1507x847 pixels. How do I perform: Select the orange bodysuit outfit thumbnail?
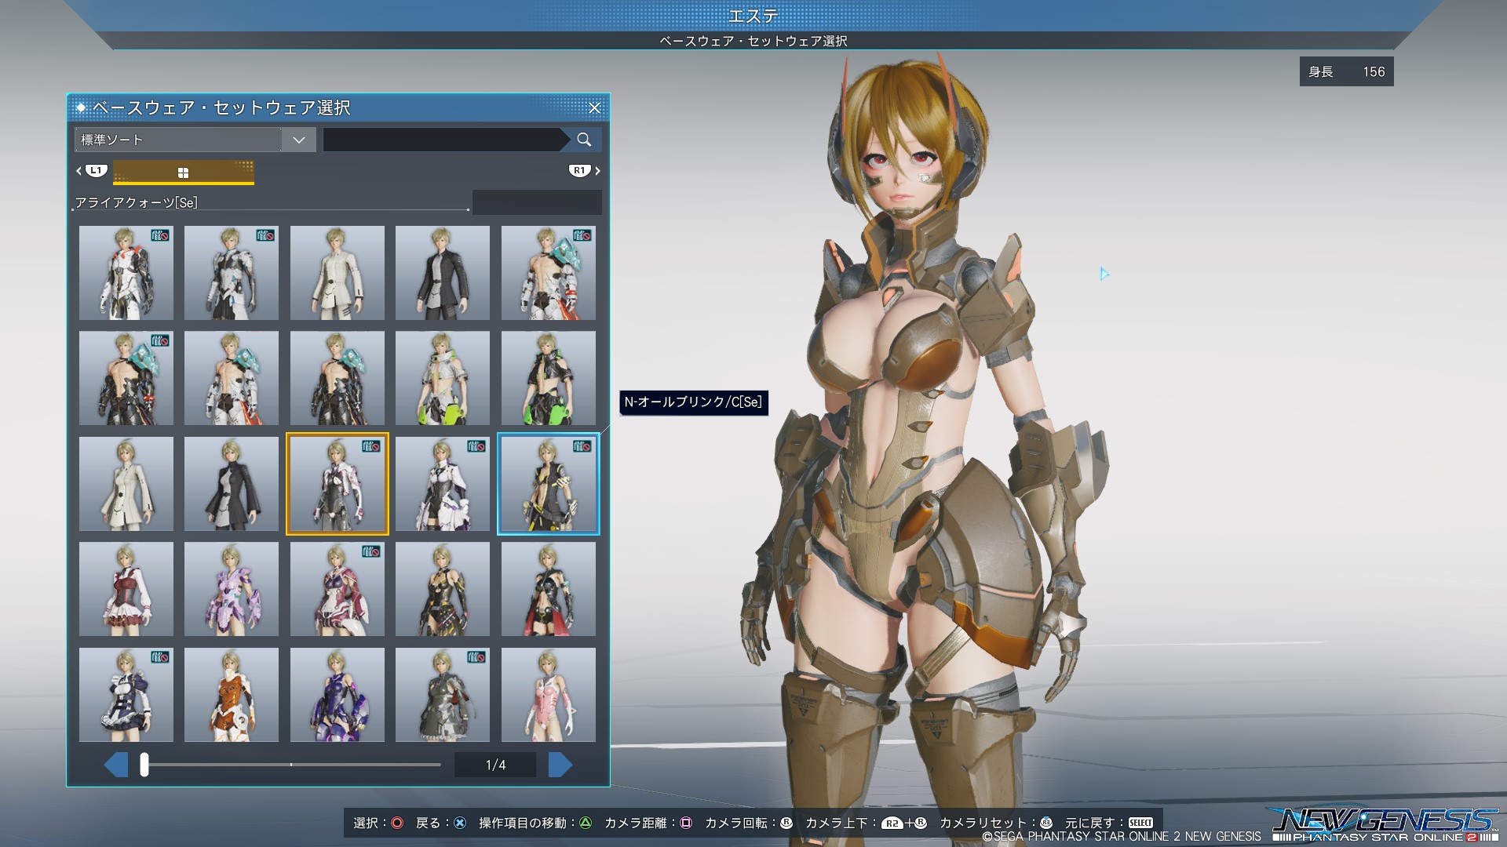tap(232, 695)
